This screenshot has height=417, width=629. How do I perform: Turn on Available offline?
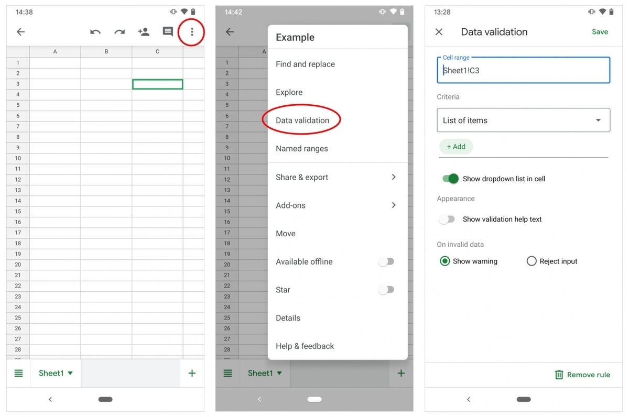point(386,261)
